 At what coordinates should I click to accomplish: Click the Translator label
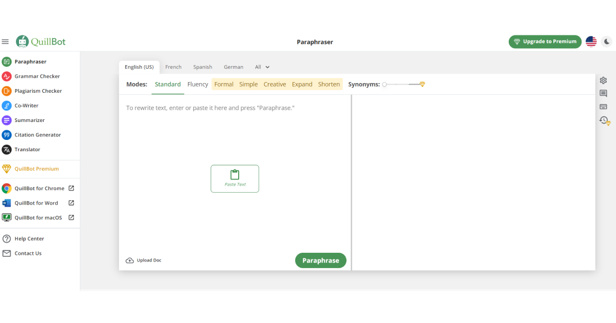point(27,150)
